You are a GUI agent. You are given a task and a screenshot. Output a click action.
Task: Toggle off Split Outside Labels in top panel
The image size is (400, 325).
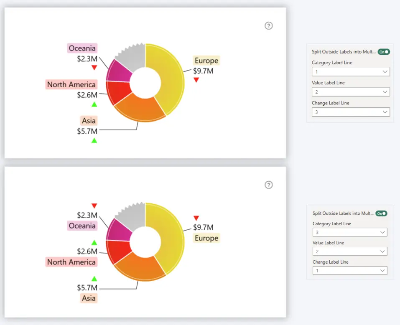pos(383,52)
